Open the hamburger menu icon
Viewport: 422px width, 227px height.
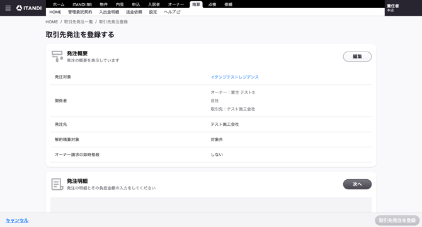8,8
